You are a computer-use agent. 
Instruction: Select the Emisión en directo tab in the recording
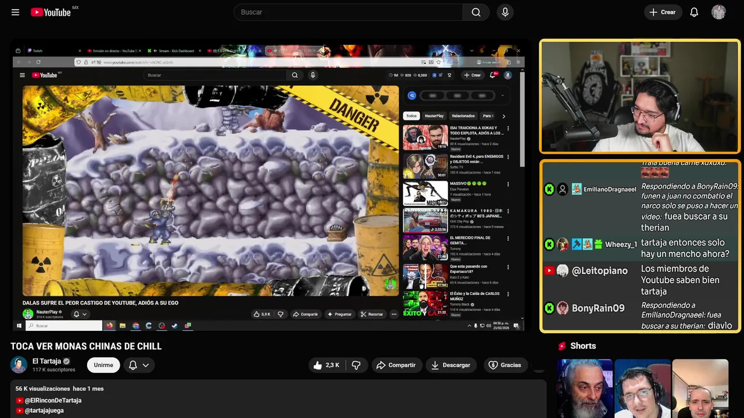114,51
